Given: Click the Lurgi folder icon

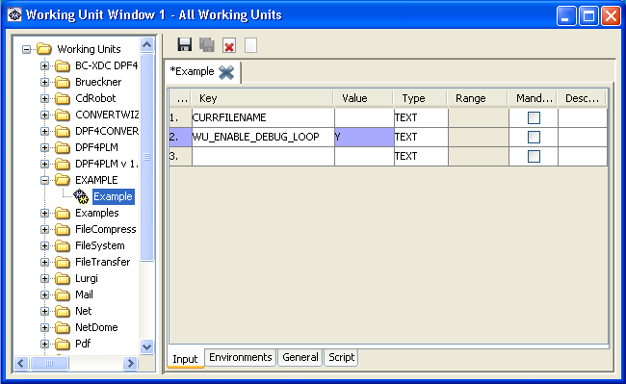Looking at the screenshot, I should (63, 278).
